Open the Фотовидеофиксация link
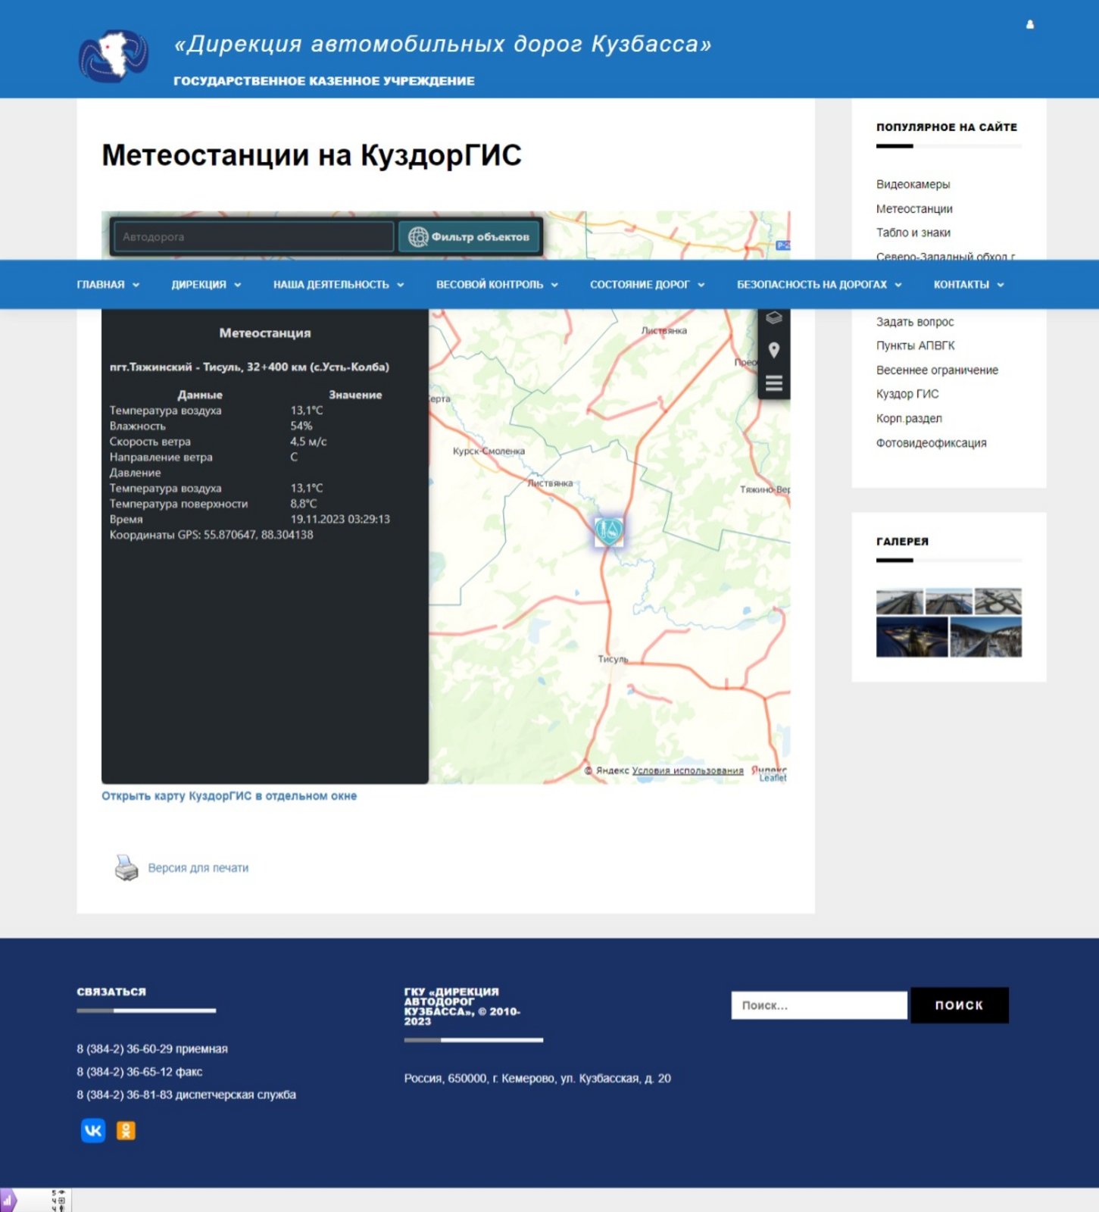 pyautogui.click(x=931, y=443)
